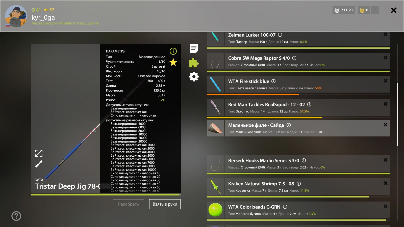Open the green puzzle compatibility tab

(194, 63)
